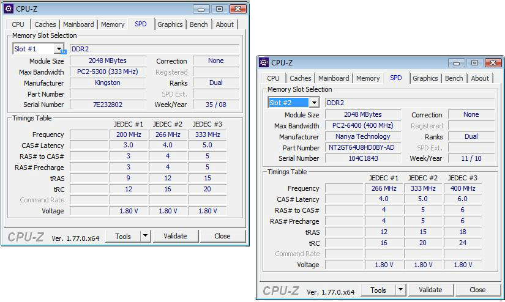Click Close button in Slot #1 window

pos(222,236)
